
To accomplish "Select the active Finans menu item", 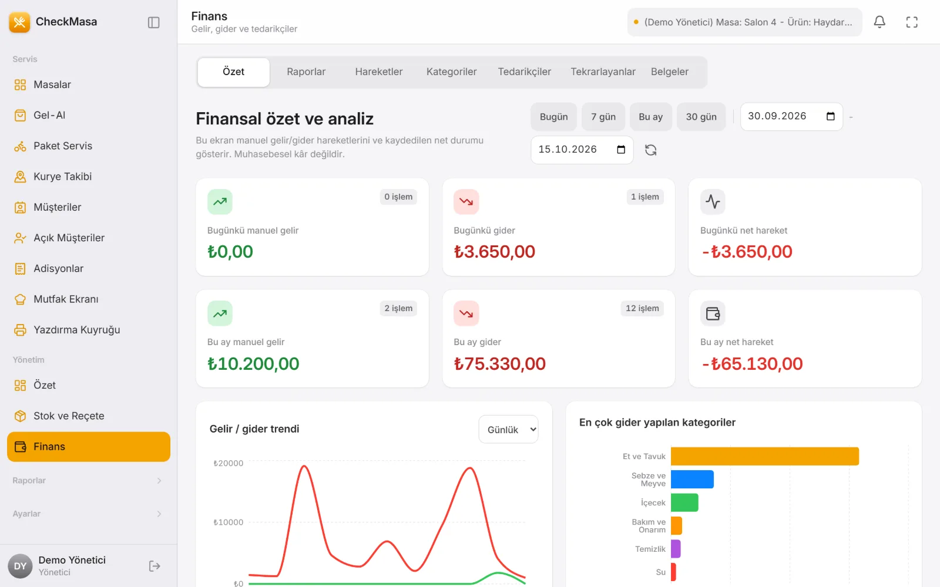I will [x=89, y=447].
